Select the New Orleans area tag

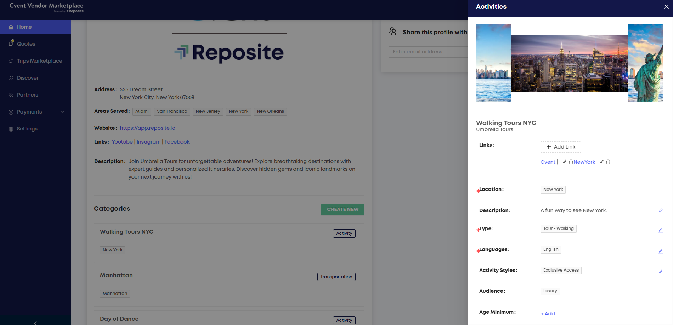tap(270, 111)
